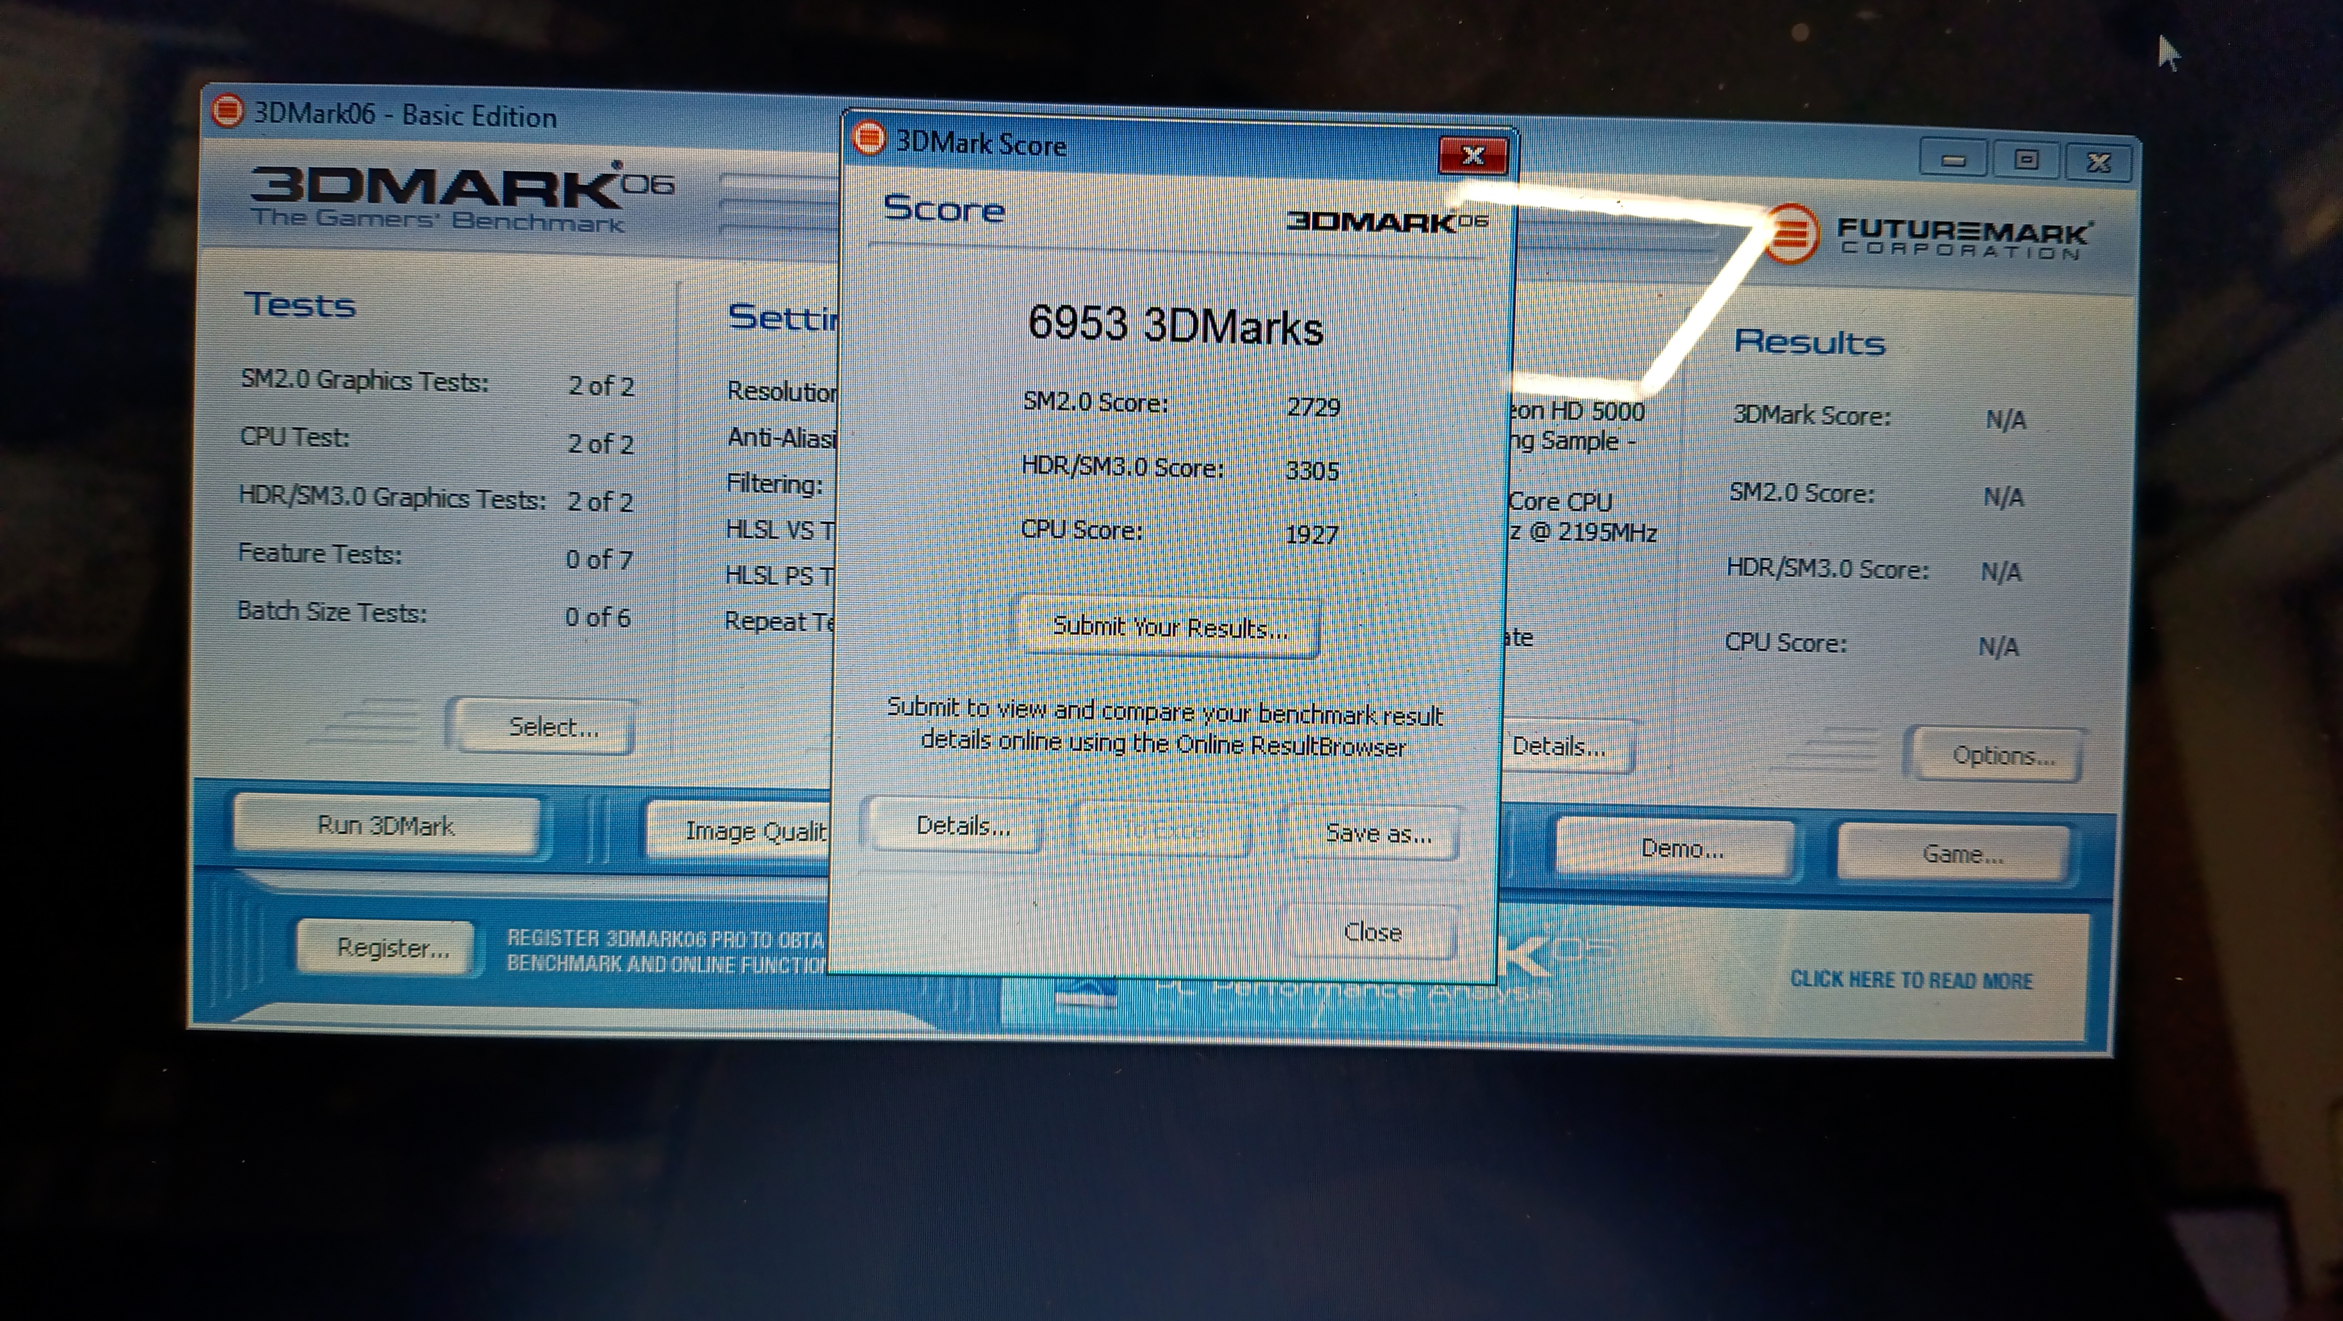Image resolution: width=2343 pixels, height=1321 pixels.
Task: Click the 3DMARK06 logo in the Score dialog header
Action: pyautogui.click(x=1386, y=222)
